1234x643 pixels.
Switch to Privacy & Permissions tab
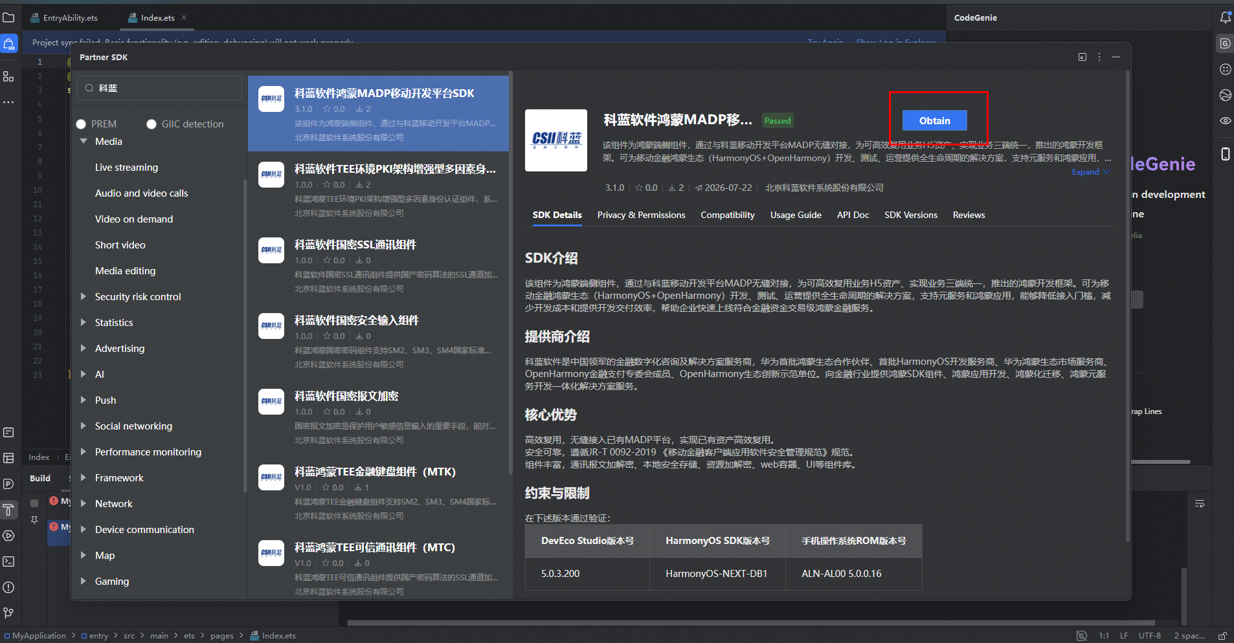coord(641,215)
